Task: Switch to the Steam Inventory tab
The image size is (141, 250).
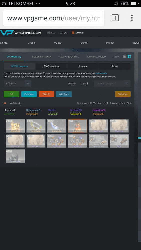Action: (41, 57)
